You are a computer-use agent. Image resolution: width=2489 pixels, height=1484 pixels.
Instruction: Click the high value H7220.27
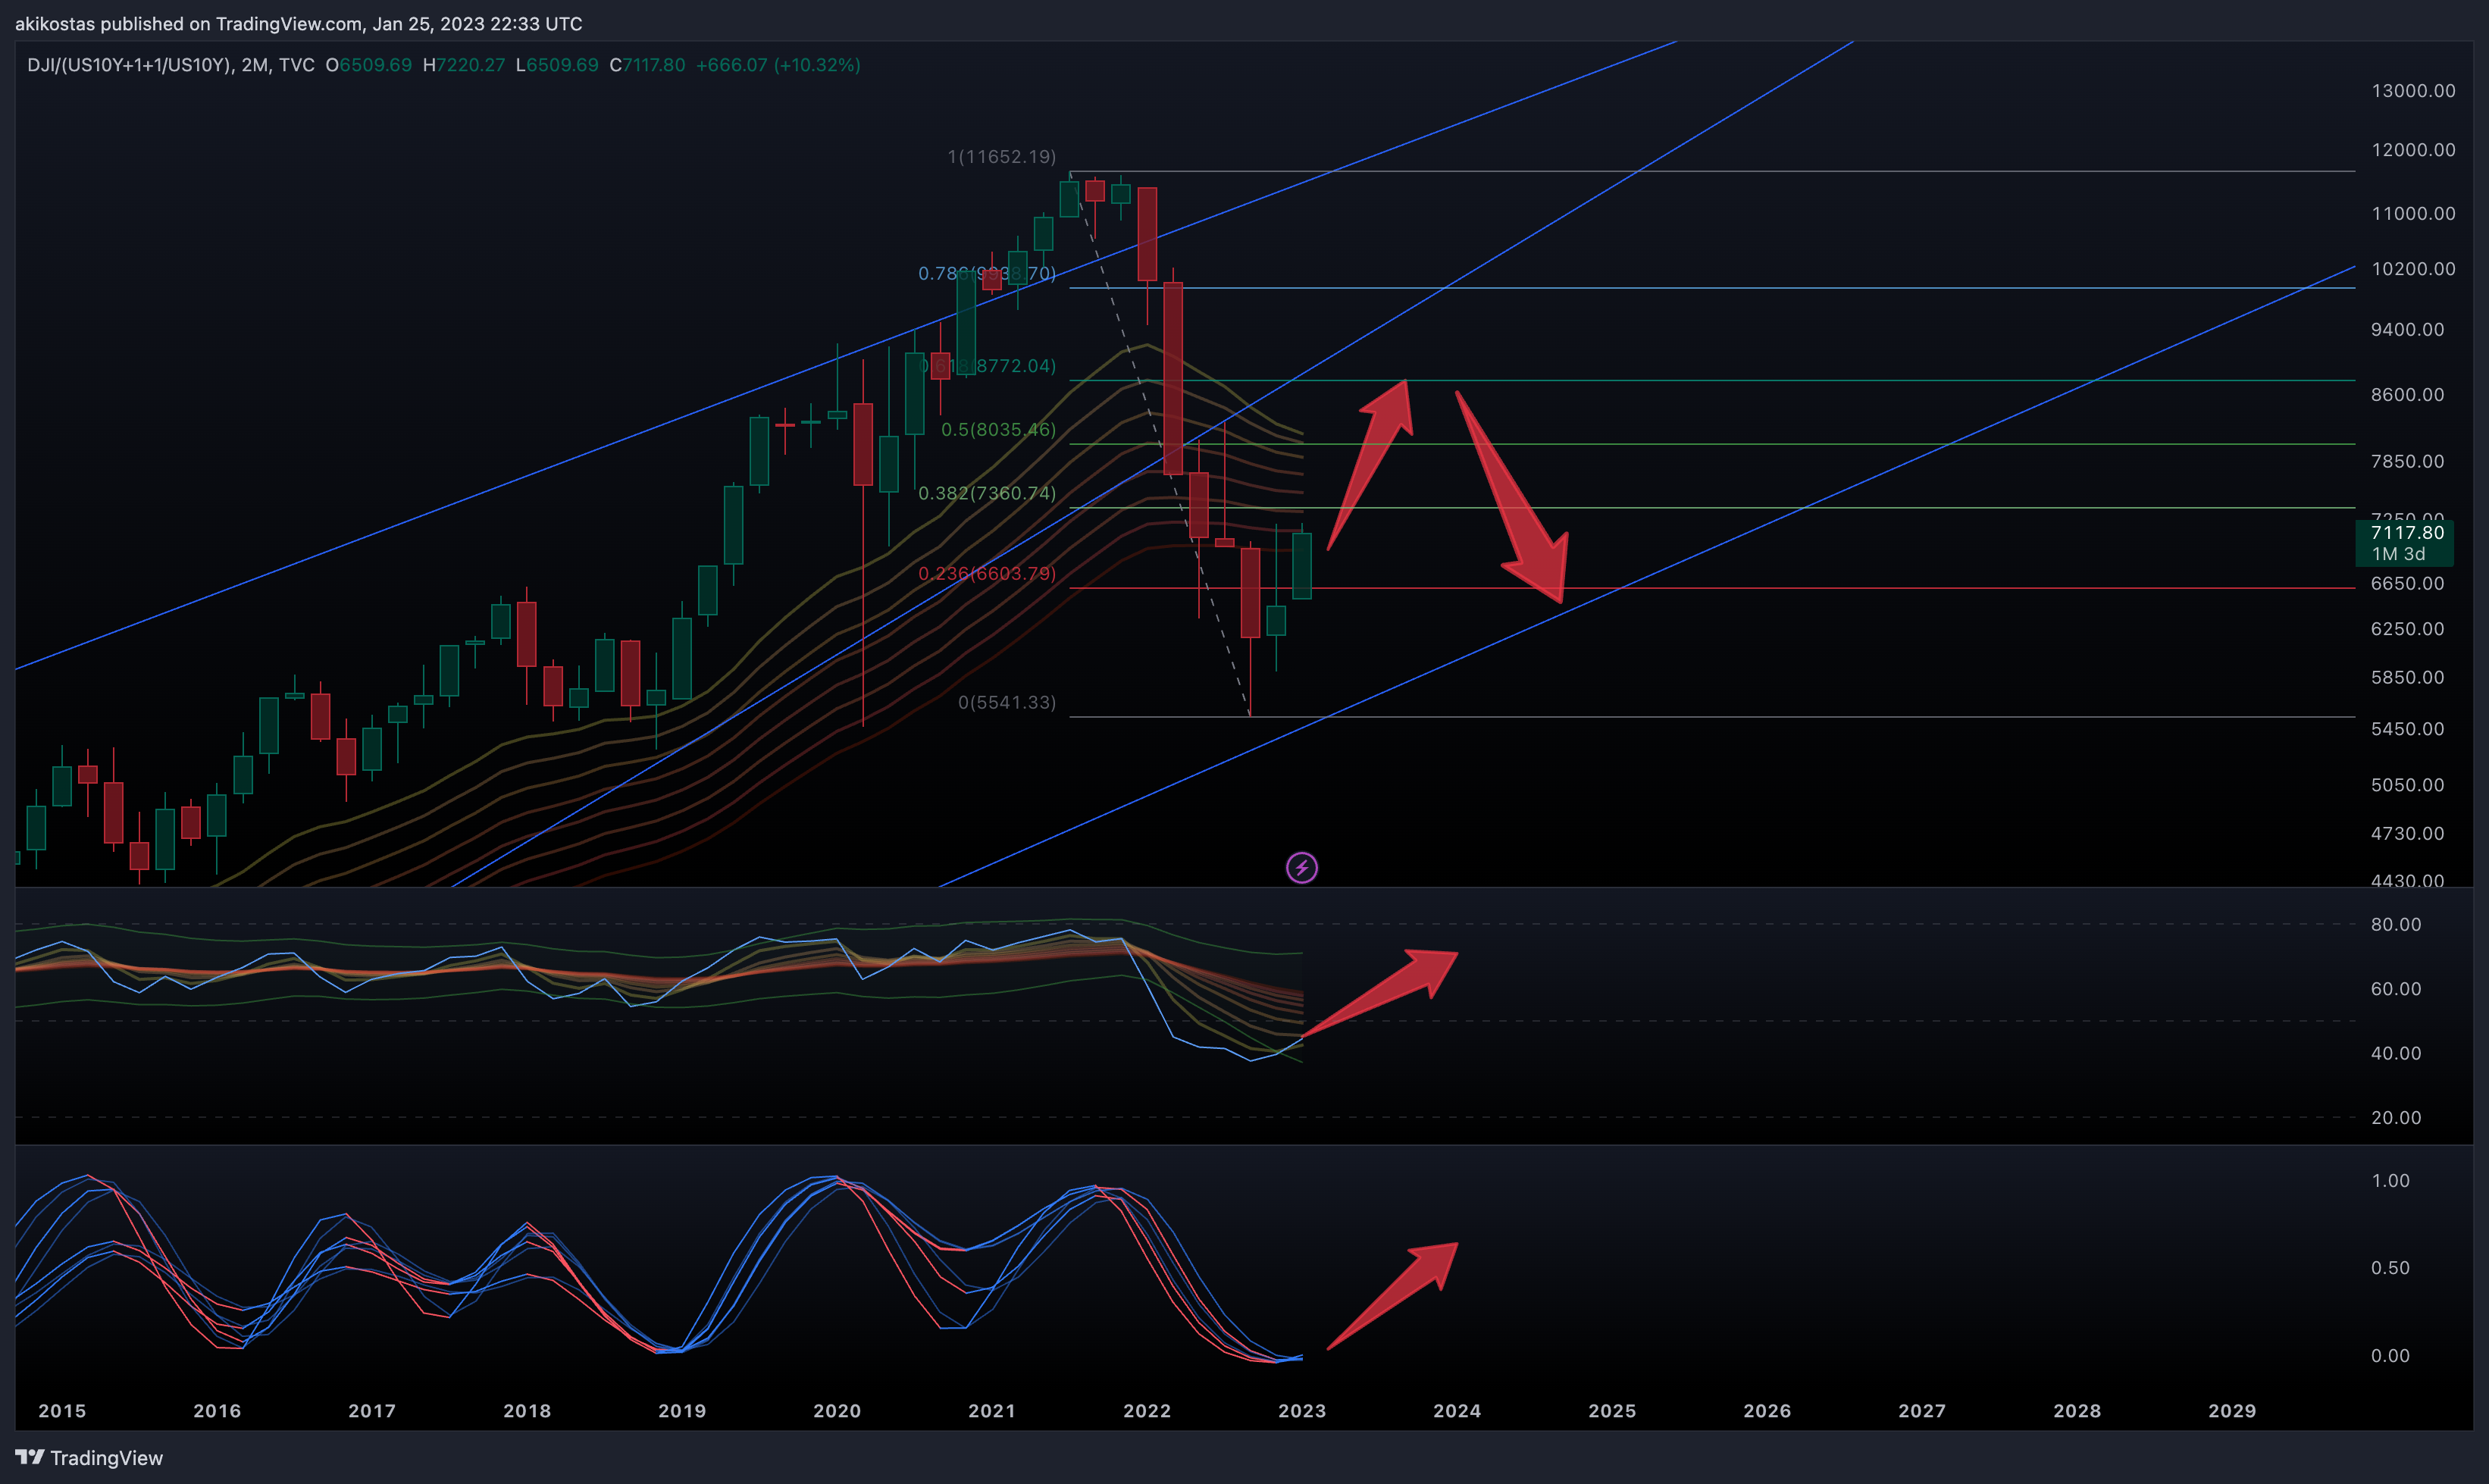[x=464, y=65]
